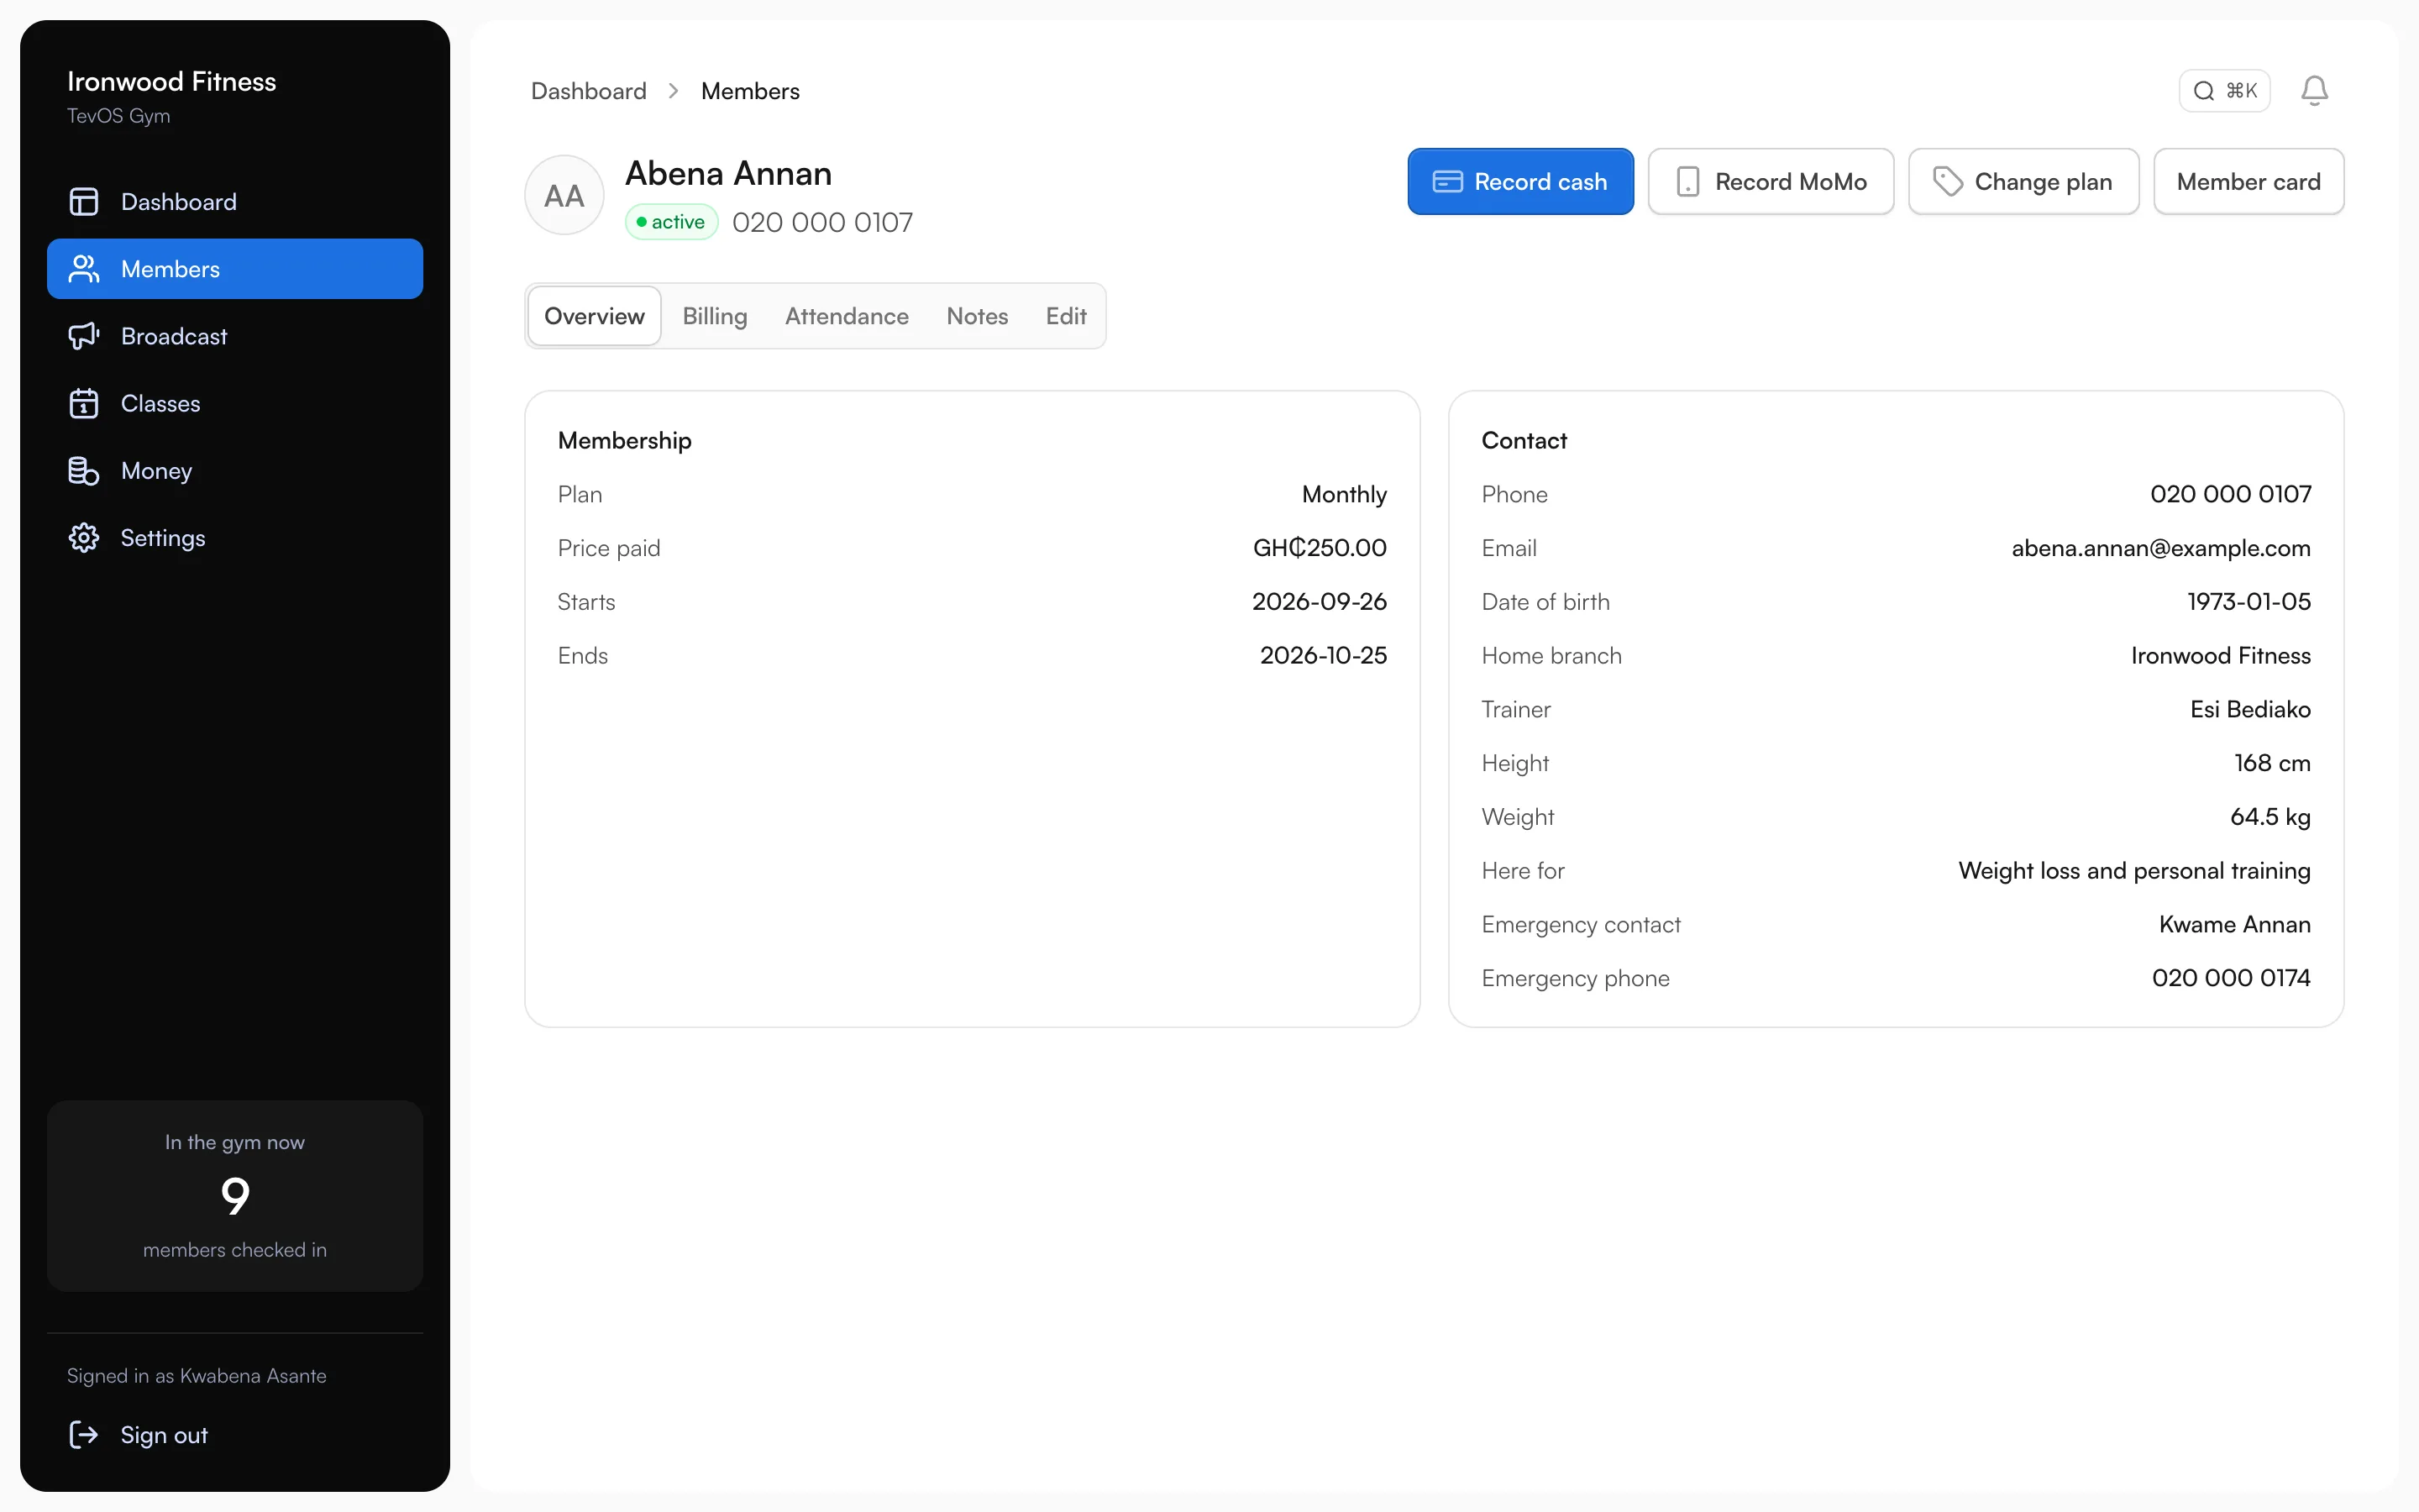Image resolution: width=2419 pixels, height=1512 pixels.
Task: Click the GH₵250.00 price value
Action: (1320, 548)
